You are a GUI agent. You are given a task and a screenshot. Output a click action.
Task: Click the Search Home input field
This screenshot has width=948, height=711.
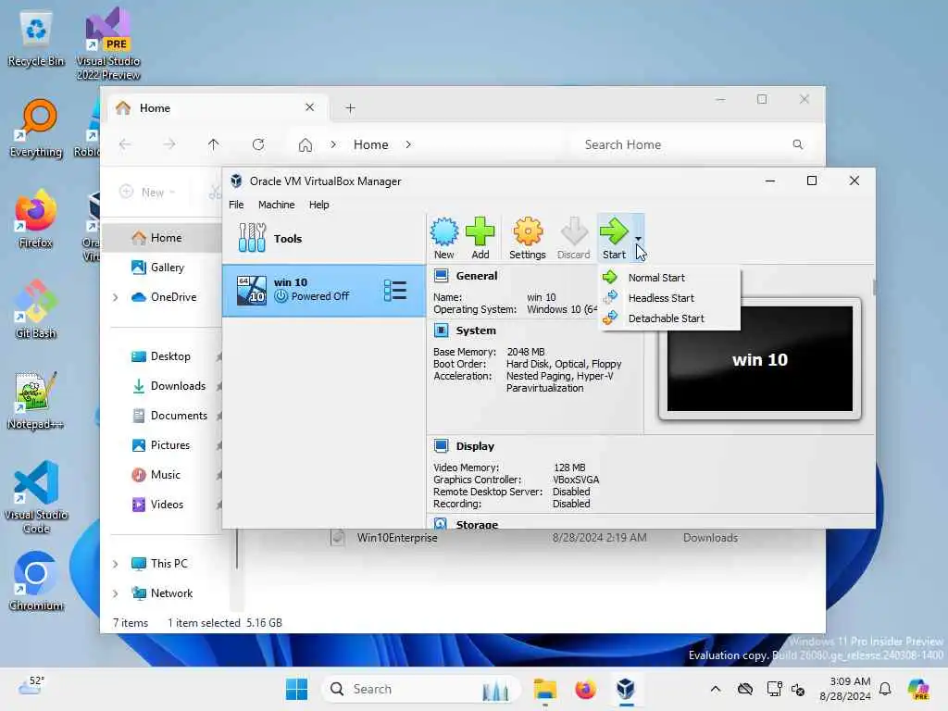coord(692,144)
